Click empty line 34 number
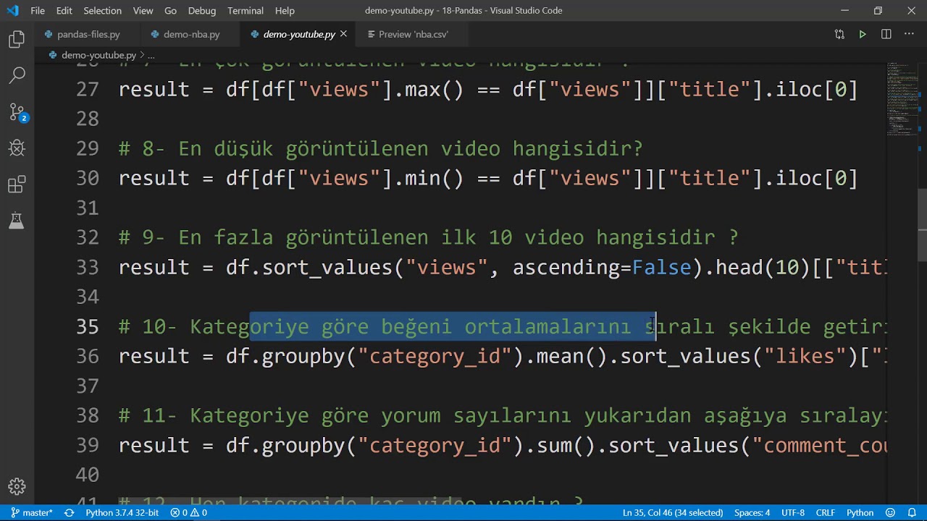 [x=87, y=297]
